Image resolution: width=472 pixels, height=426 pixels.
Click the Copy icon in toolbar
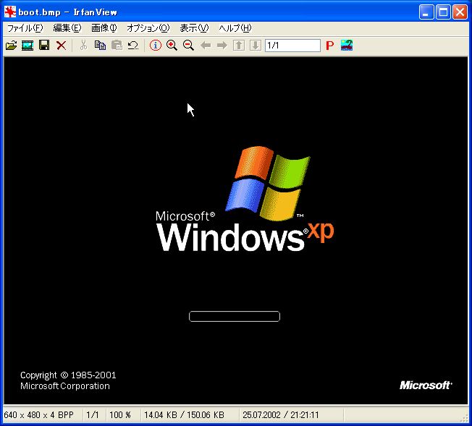click(100, 46)
